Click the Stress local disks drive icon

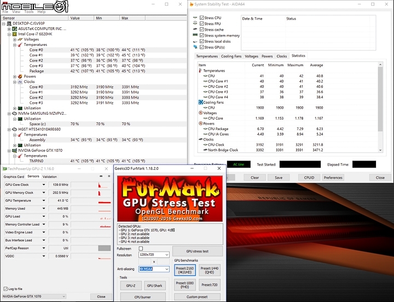195,42
